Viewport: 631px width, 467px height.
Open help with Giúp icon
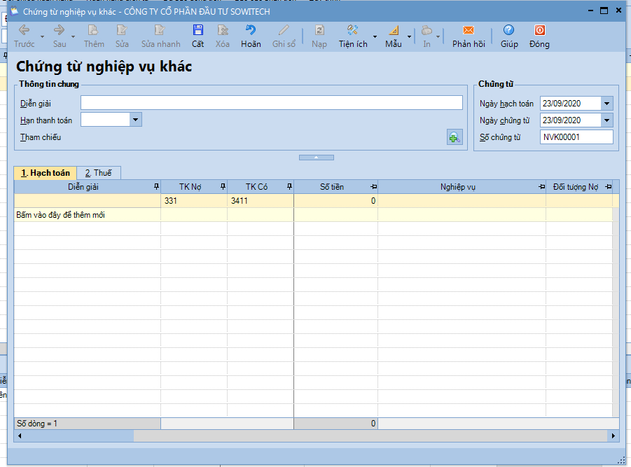(508, 30)
